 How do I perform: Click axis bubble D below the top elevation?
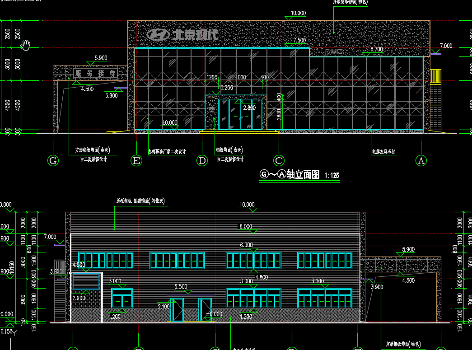coord(202,160)
